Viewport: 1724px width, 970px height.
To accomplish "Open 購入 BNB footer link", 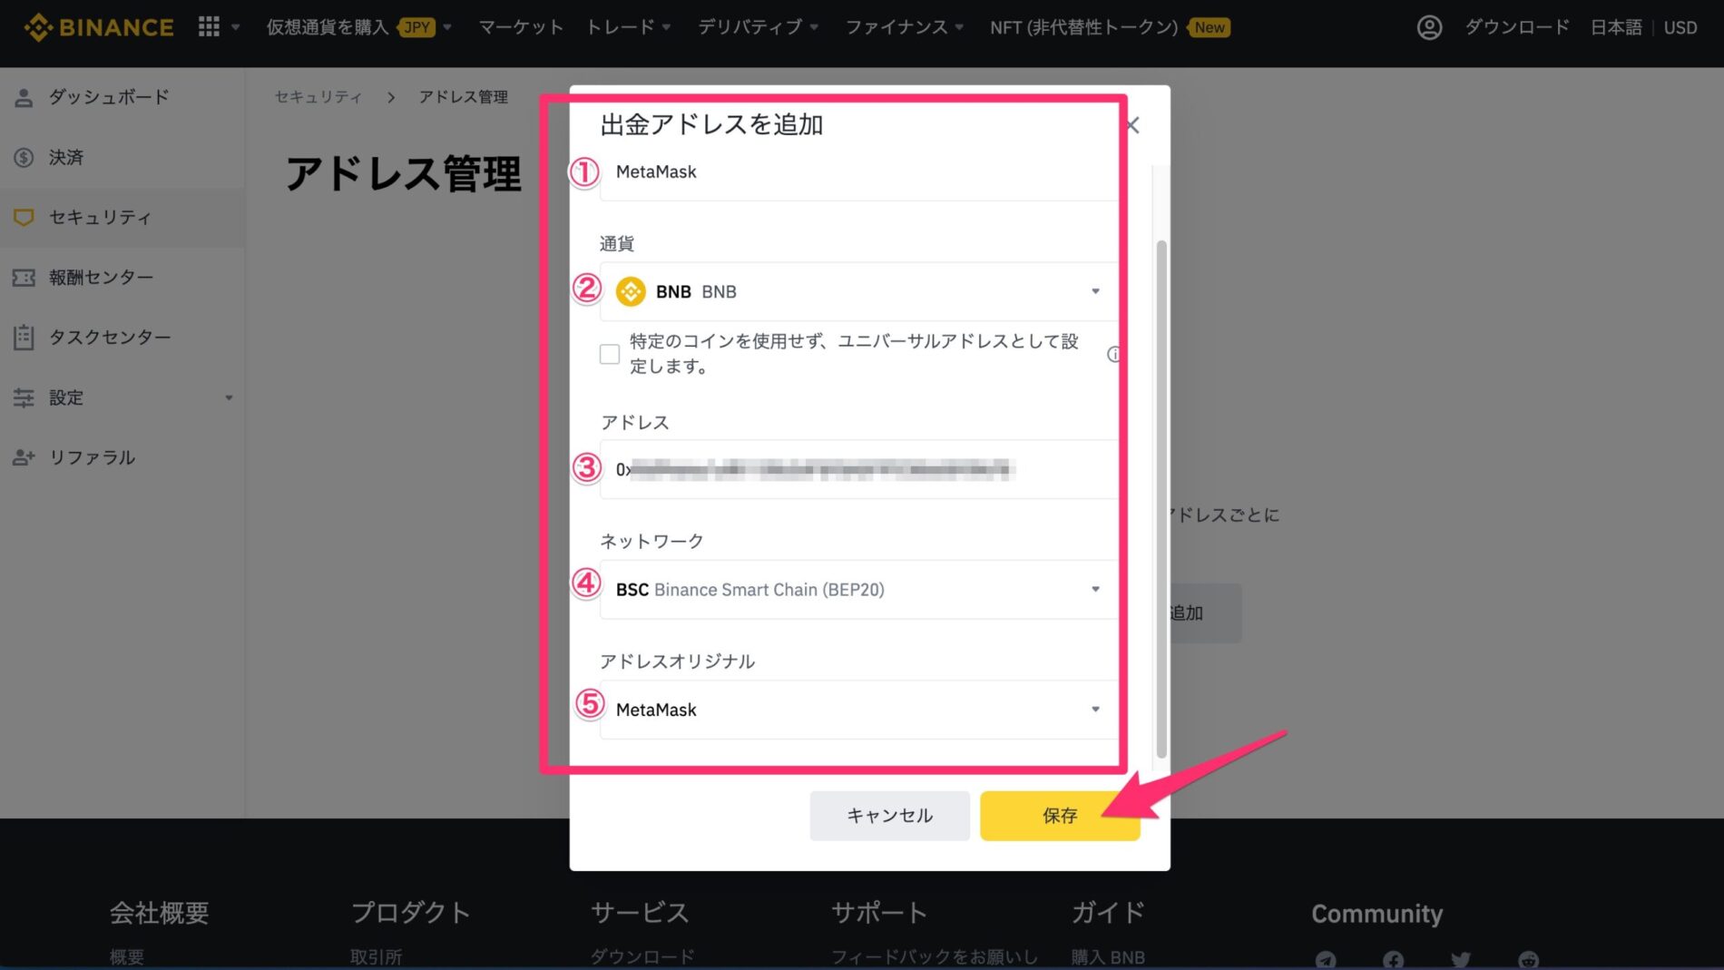I will click(1108, 957).
